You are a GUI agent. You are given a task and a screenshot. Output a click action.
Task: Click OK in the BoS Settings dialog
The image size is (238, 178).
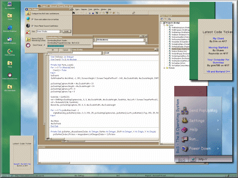coord(53,50)
